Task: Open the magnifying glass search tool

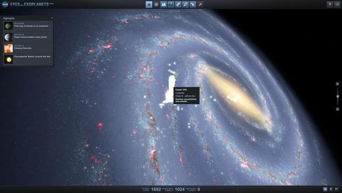Action: [x=185, y=4]
